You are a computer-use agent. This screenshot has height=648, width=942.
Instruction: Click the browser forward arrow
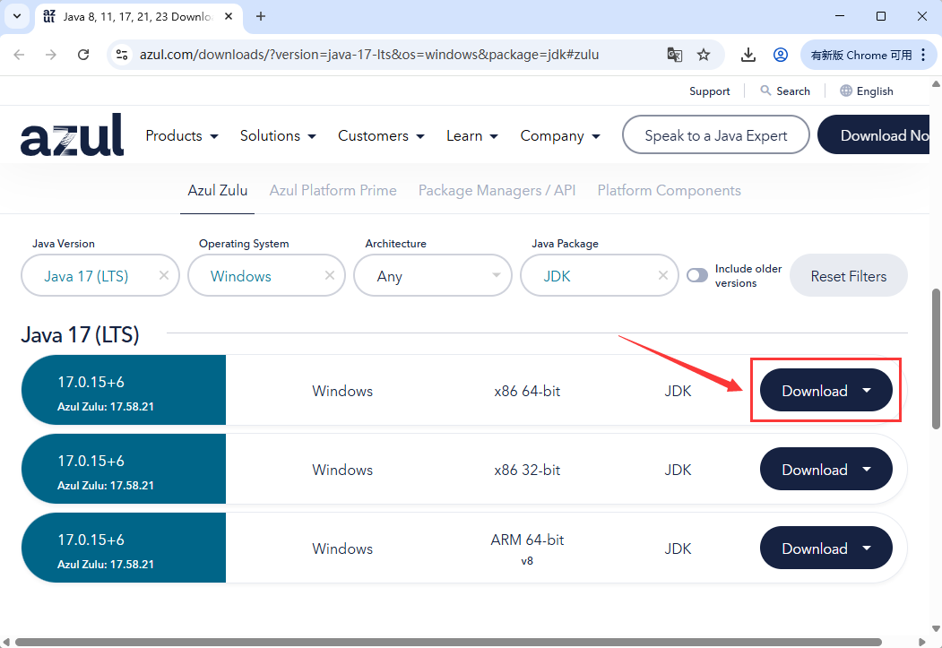(x=51, y=55)
